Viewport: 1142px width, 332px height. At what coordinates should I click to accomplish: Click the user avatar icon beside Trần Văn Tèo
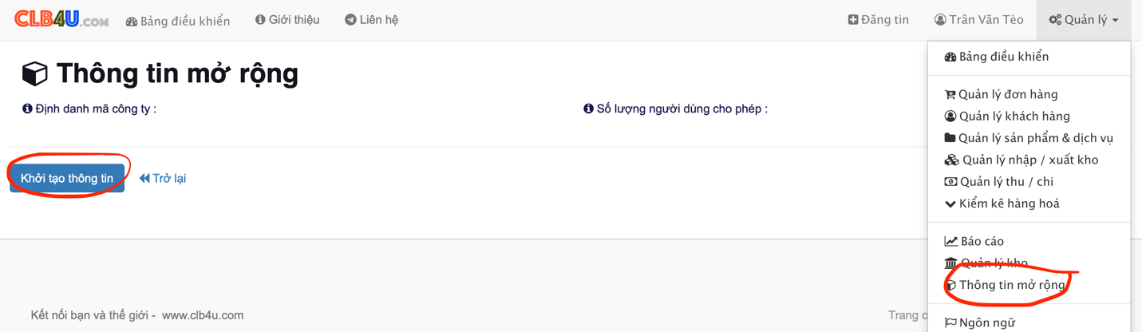940,20
